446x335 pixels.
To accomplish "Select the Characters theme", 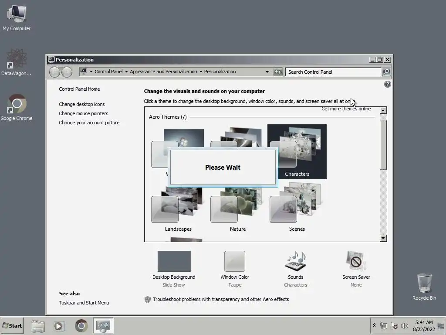I will click(297, 151).
